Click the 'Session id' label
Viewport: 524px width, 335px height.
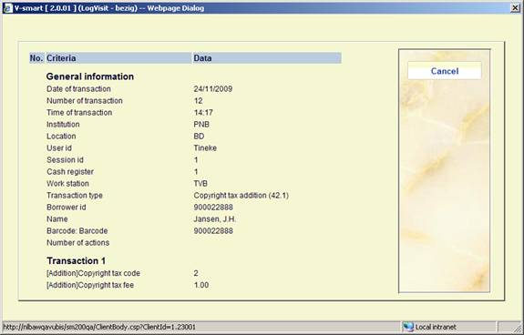tap(65, 160)
